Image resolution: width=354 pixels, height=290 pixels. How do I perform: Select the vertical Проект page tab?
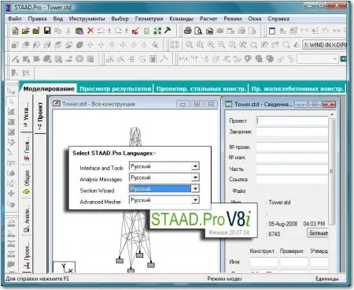[40, 115]
